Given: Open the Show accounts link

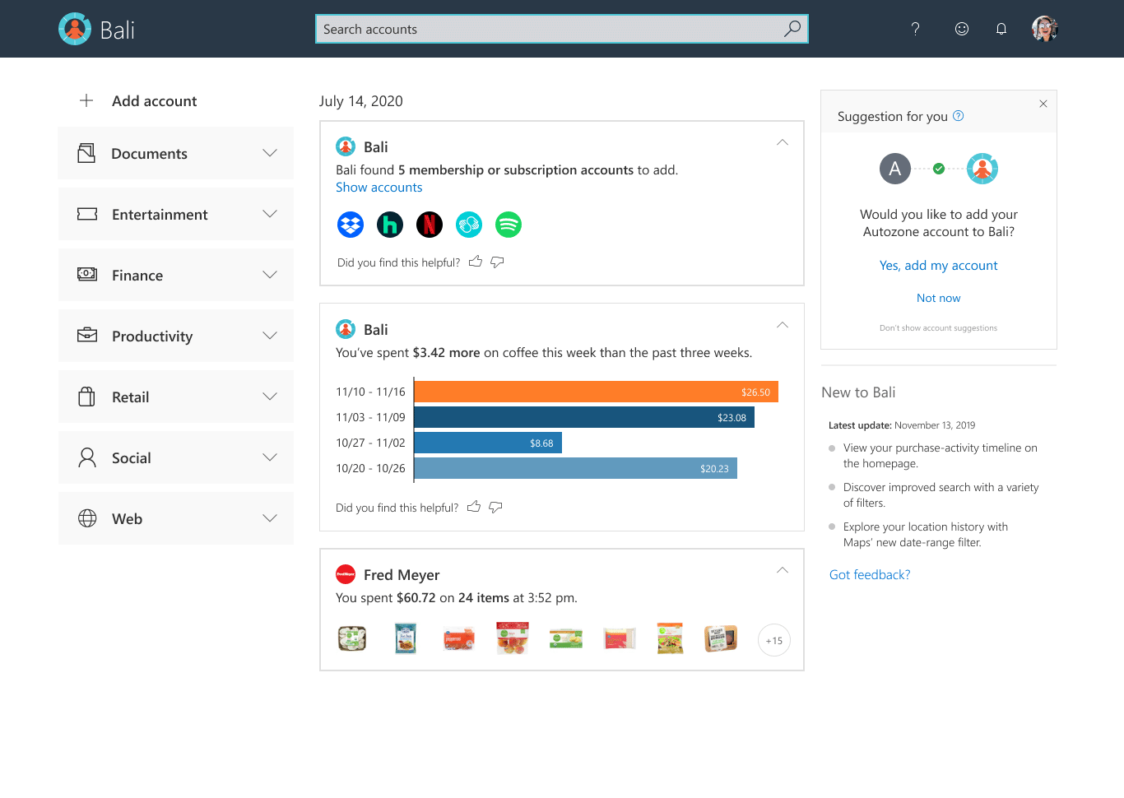Looking at the screenshot, I should pos(379,188).
